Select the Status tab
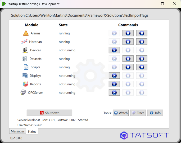Viewport: 181px width, 143px height. 32,131
